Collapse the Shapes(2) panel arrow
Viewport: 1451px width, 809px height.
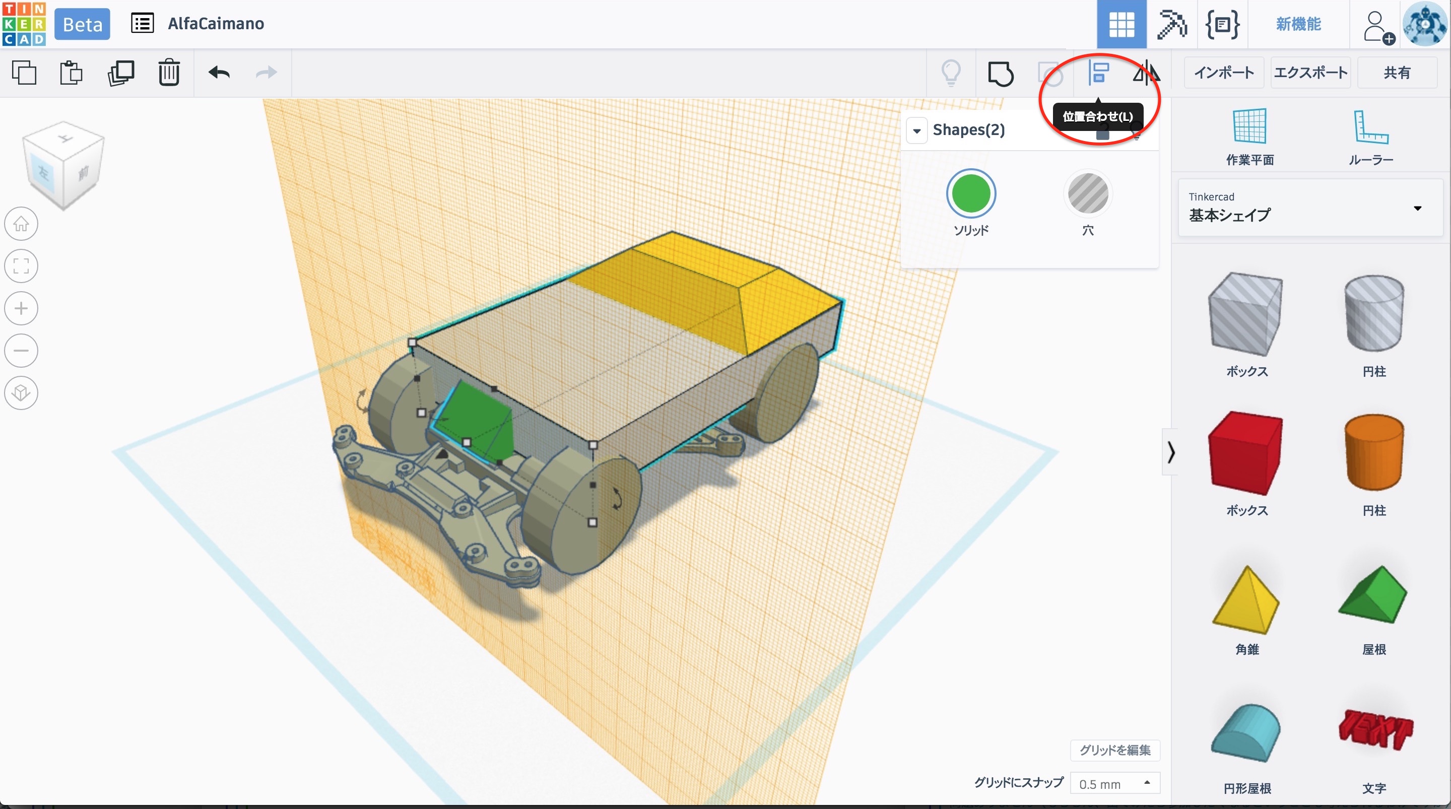tap(917, 130)
